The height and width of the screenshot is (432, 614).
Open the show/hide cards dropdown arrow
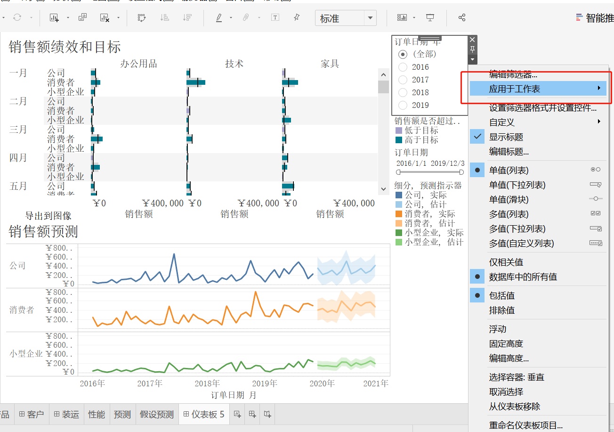click(x=414, y=18)
